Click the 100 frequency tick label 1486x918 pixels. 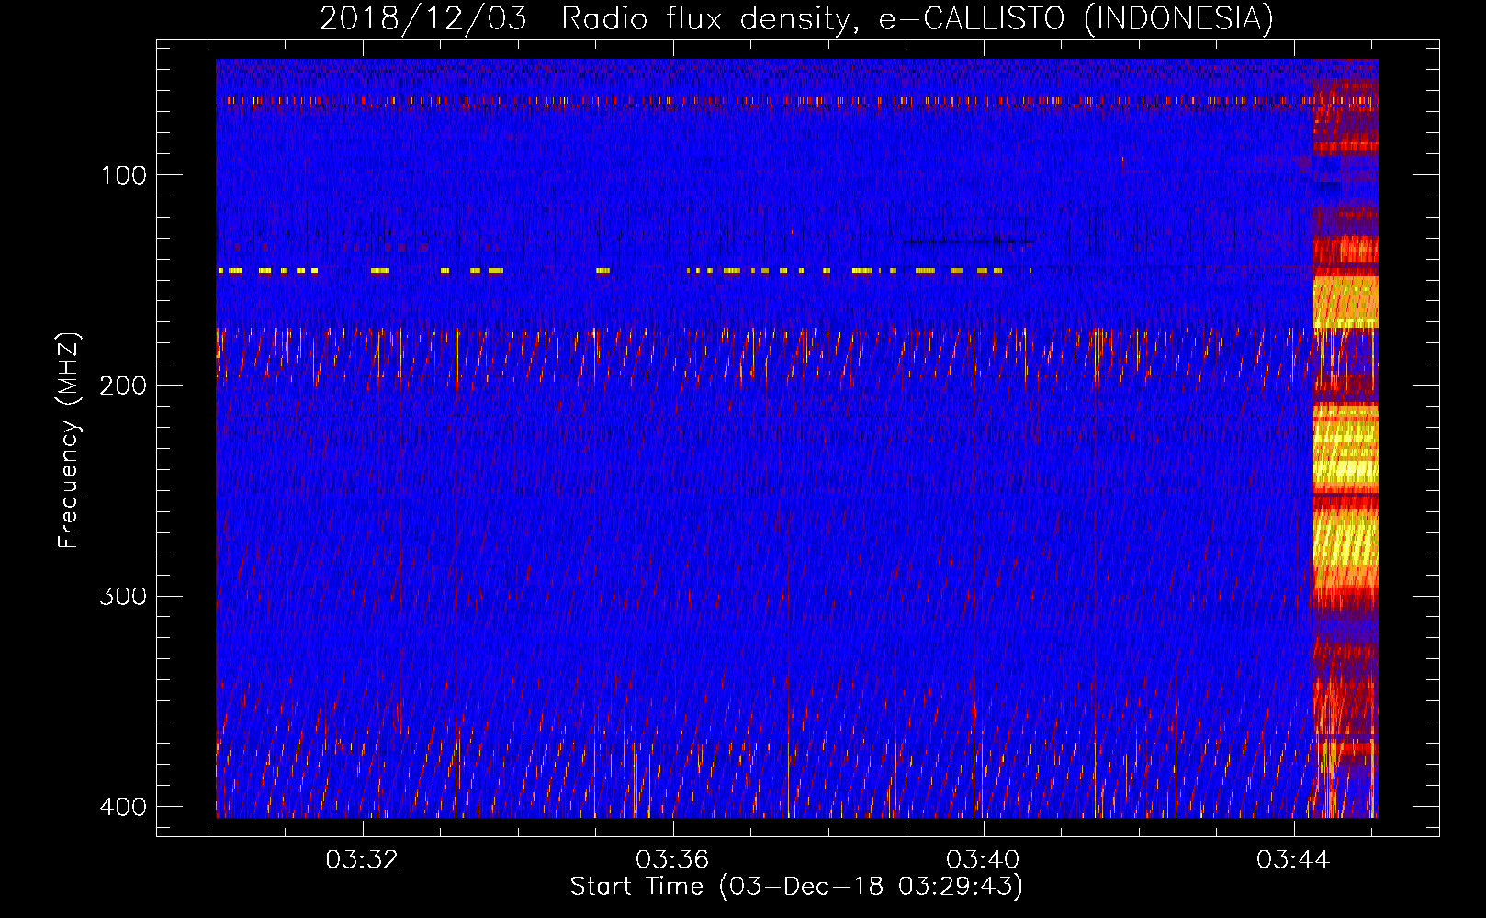point(124,175)
